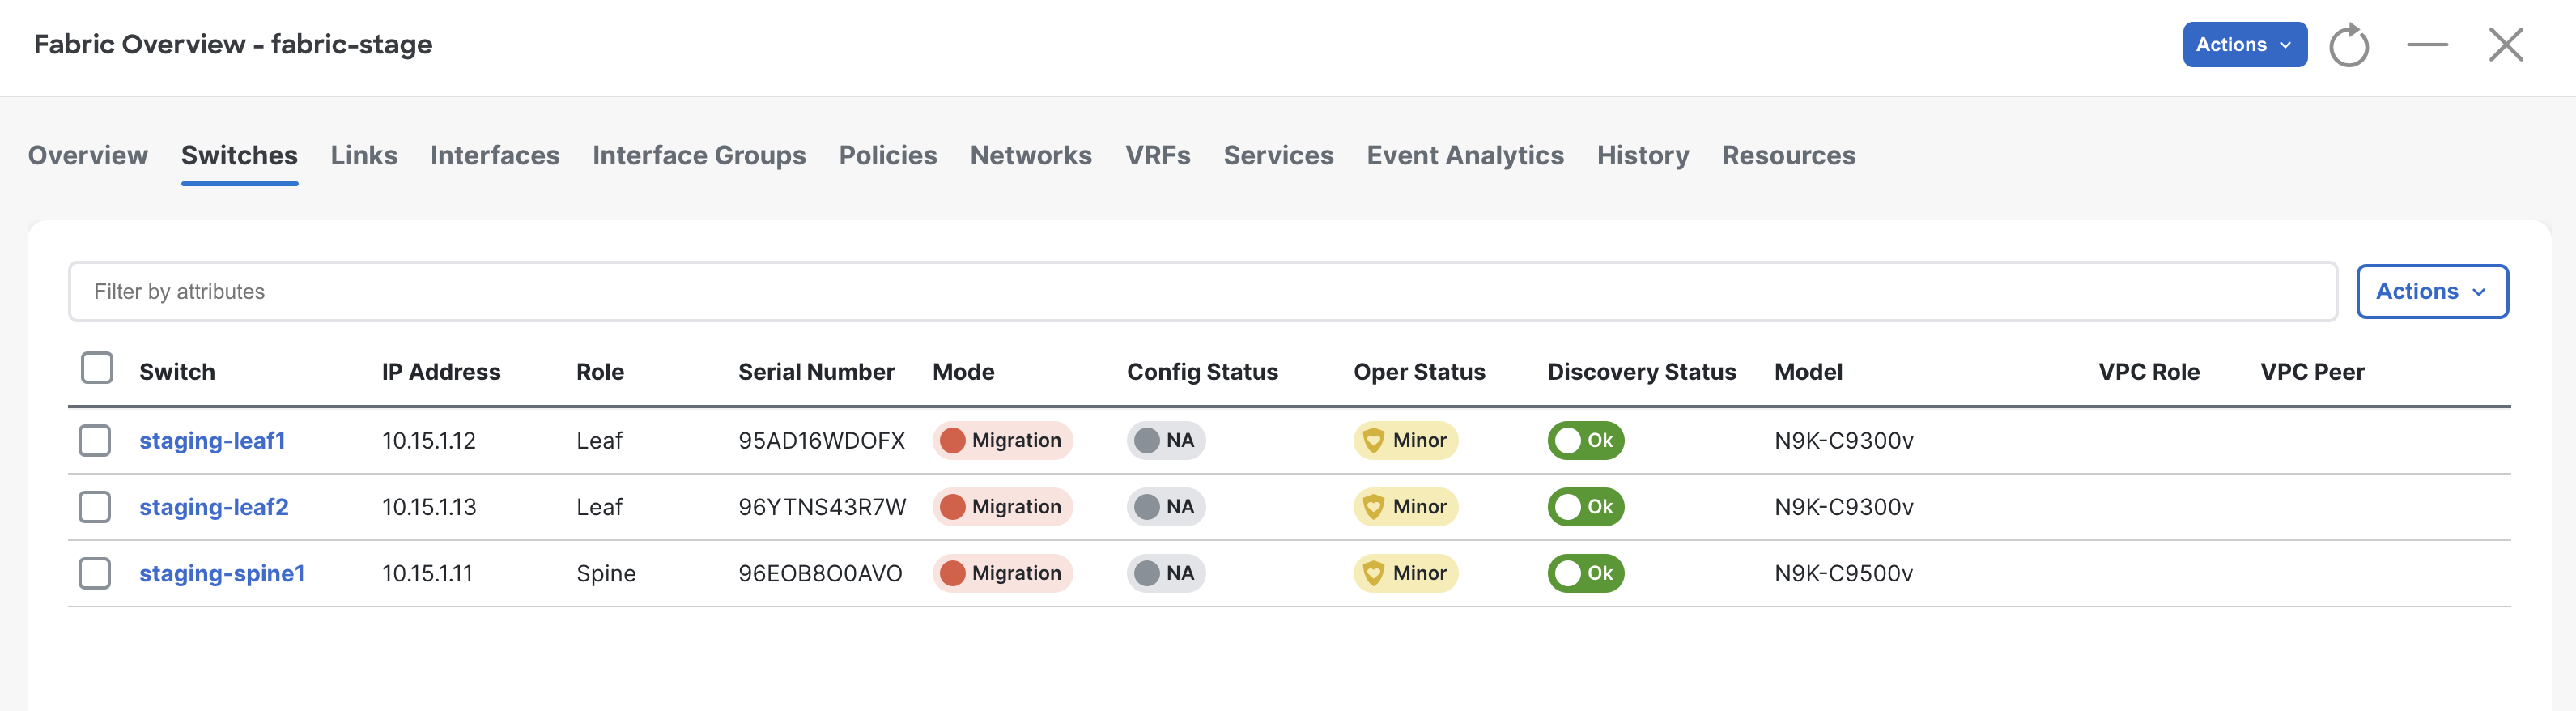Click the Ok discovery status for staging-leaf1
The width and height of the screenshot is (2576, 711).
pos(1585,440)
